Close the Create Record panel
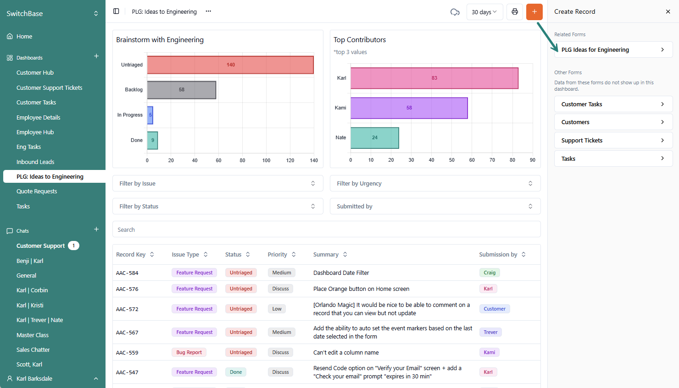Screen dimensions: 679x388 point(668,12)
